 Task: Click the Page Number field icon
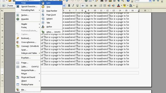[x=43, y=11]
